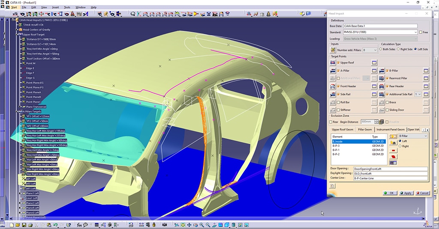
Task: Switch to the Instrument Panel Geom tab
Action: 390,129
